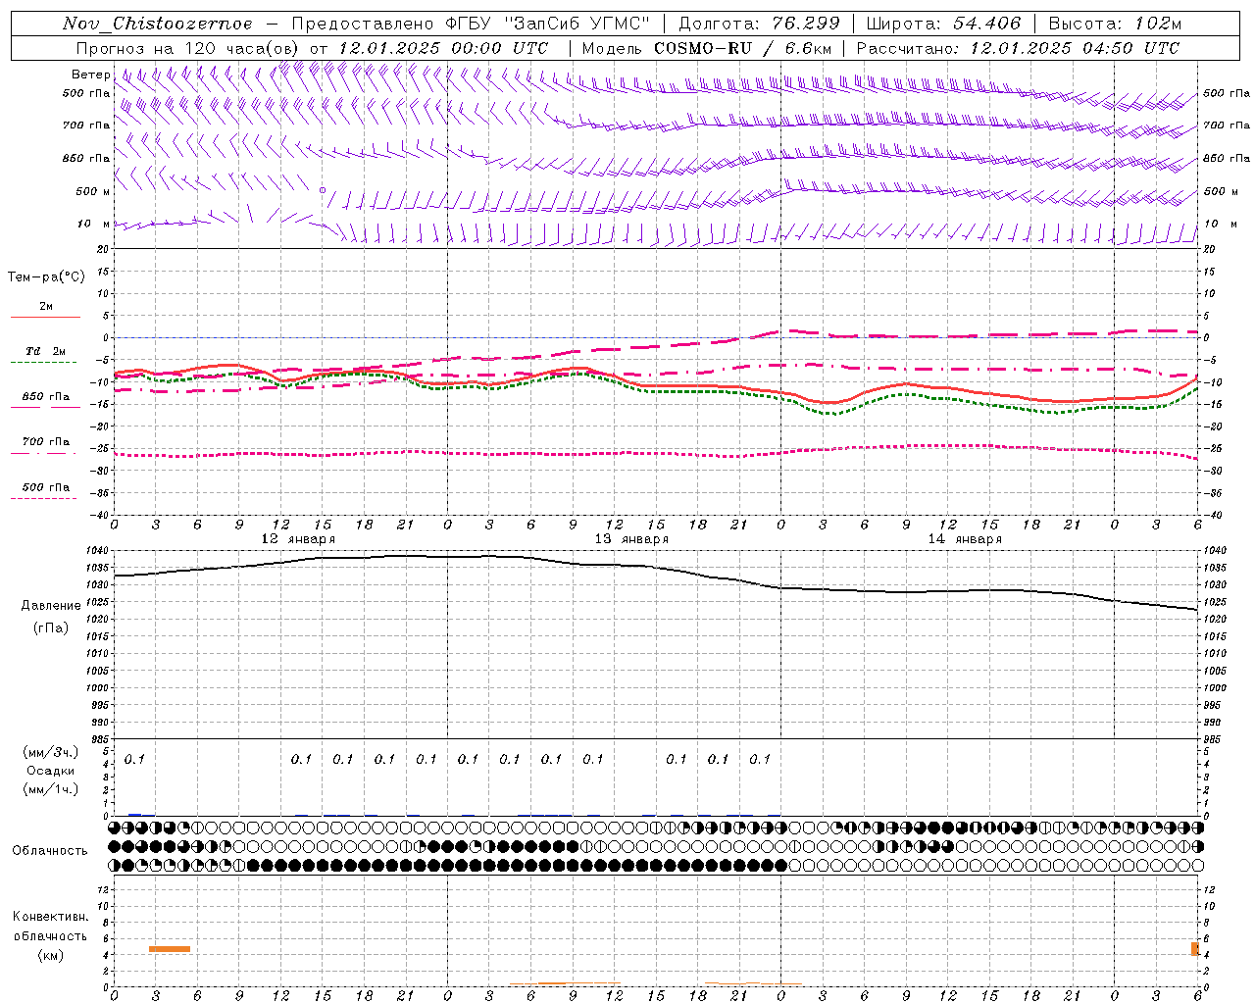
Task: Click the '12 января' date label
Action: pos(298,538)
